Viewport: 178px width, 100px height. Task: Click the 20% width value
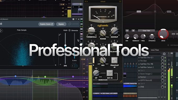pos(65,66)
